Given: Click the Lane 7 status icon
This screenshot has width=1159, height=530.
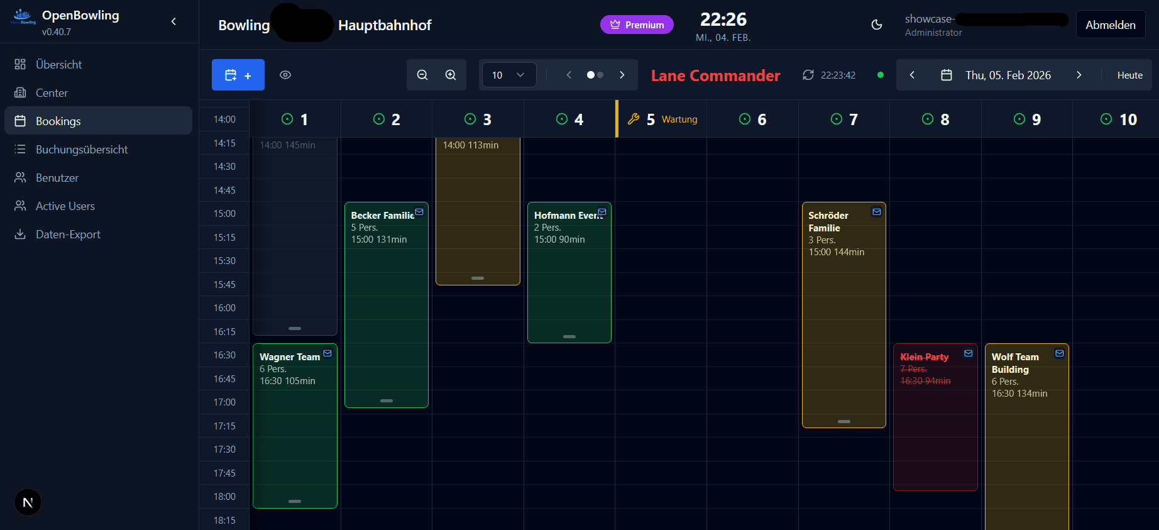Looking at the screenshot, I should 837,119.
